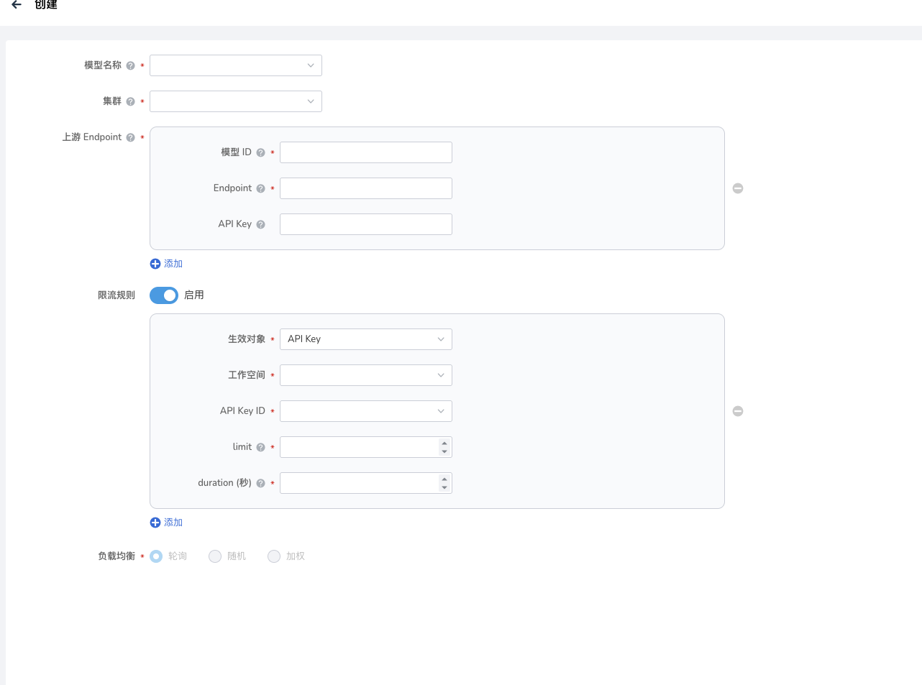Remove the upstream Endpoint entry with minus icon
This screenshot has height=685, width=922.
coord(737,188)
